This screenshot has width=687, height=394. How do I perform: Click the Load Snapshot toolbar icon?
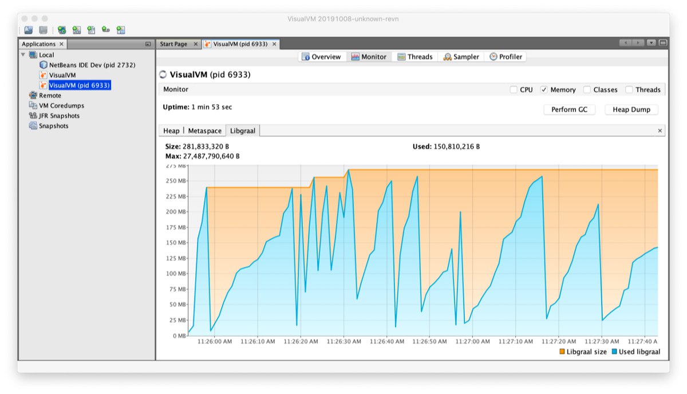pyautogui.click(x=28, y=30)
